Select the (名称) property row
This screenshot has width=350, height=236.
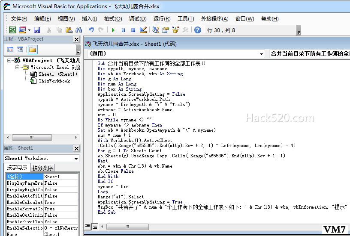tap(42, 177)
